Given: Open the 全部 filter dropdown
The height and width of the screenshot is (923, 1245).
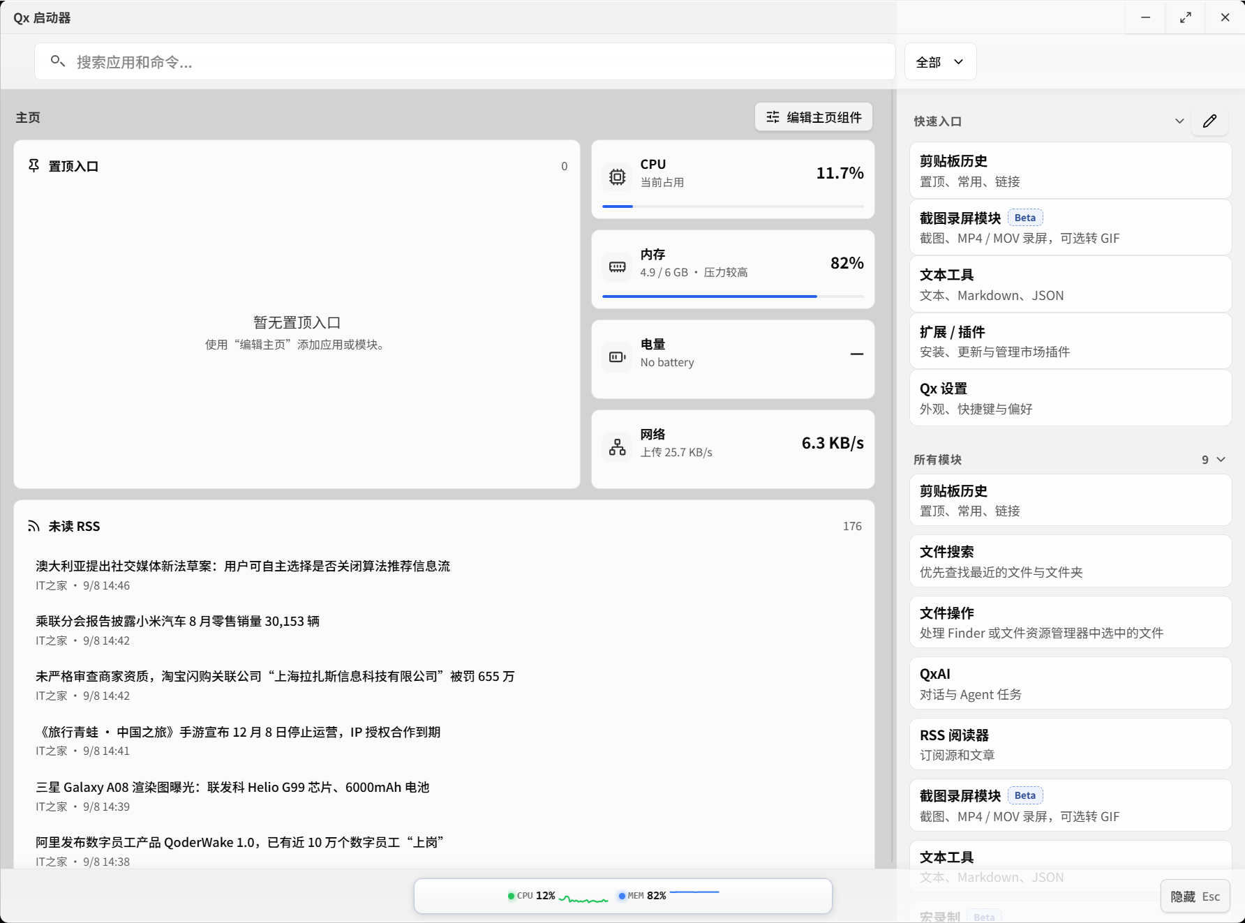Looking at the screenshot, I should (940, 62).
